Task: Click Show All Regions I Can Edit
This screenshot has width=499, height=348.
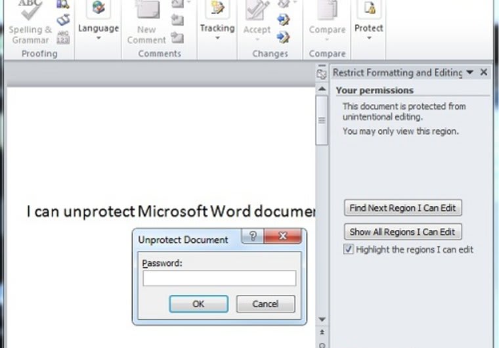Action: 403,232
